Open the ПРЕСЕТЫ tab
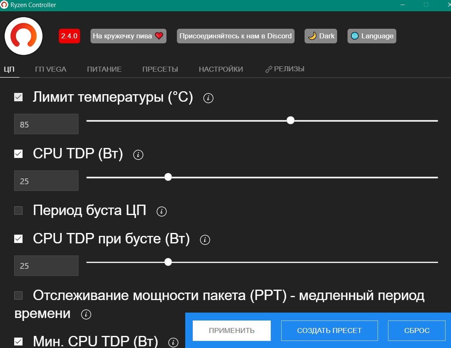Image resolution: width=451 pixels, height=348 pixels. [x=160, y=69]
